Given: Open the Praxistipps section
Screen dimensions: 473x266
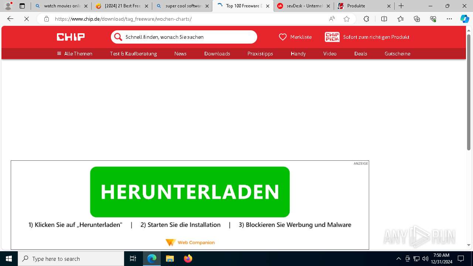Looking at the screenshot, I should pos(260,54).
